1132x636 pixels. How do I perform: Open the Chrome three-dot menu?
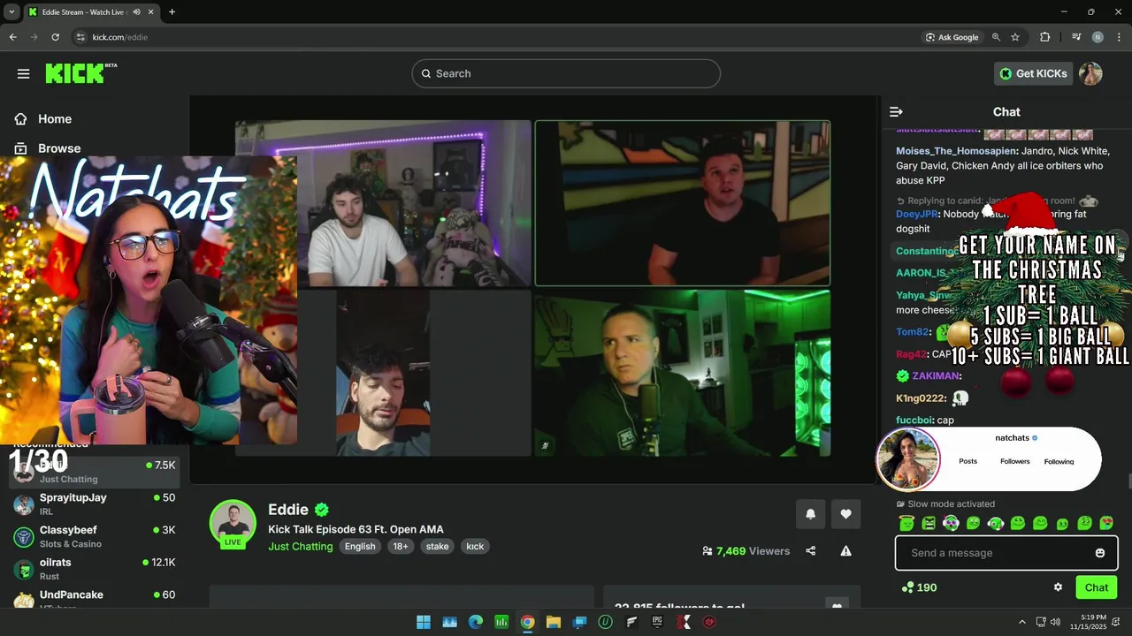pos(1119,37)
